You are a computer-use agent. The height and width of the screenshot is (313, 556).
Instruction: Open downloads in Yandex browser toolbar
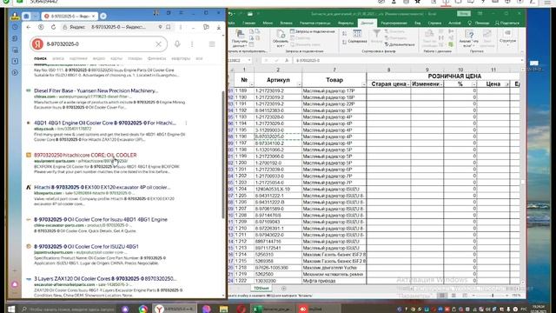tap(219, 27)
